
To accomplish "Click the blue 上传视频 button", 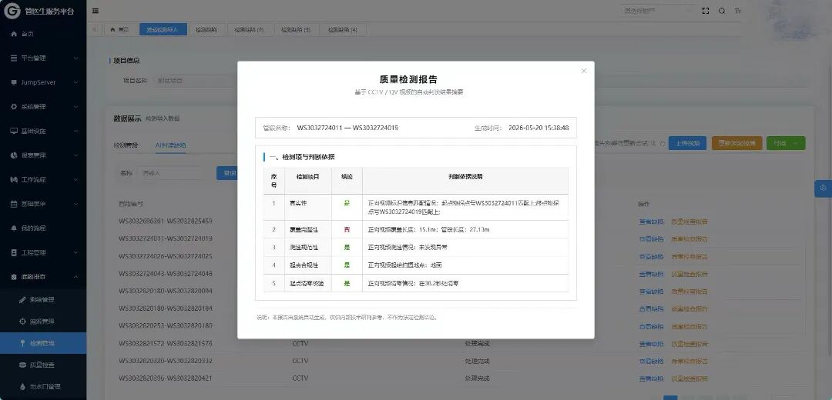I will (x=687, y=143).
